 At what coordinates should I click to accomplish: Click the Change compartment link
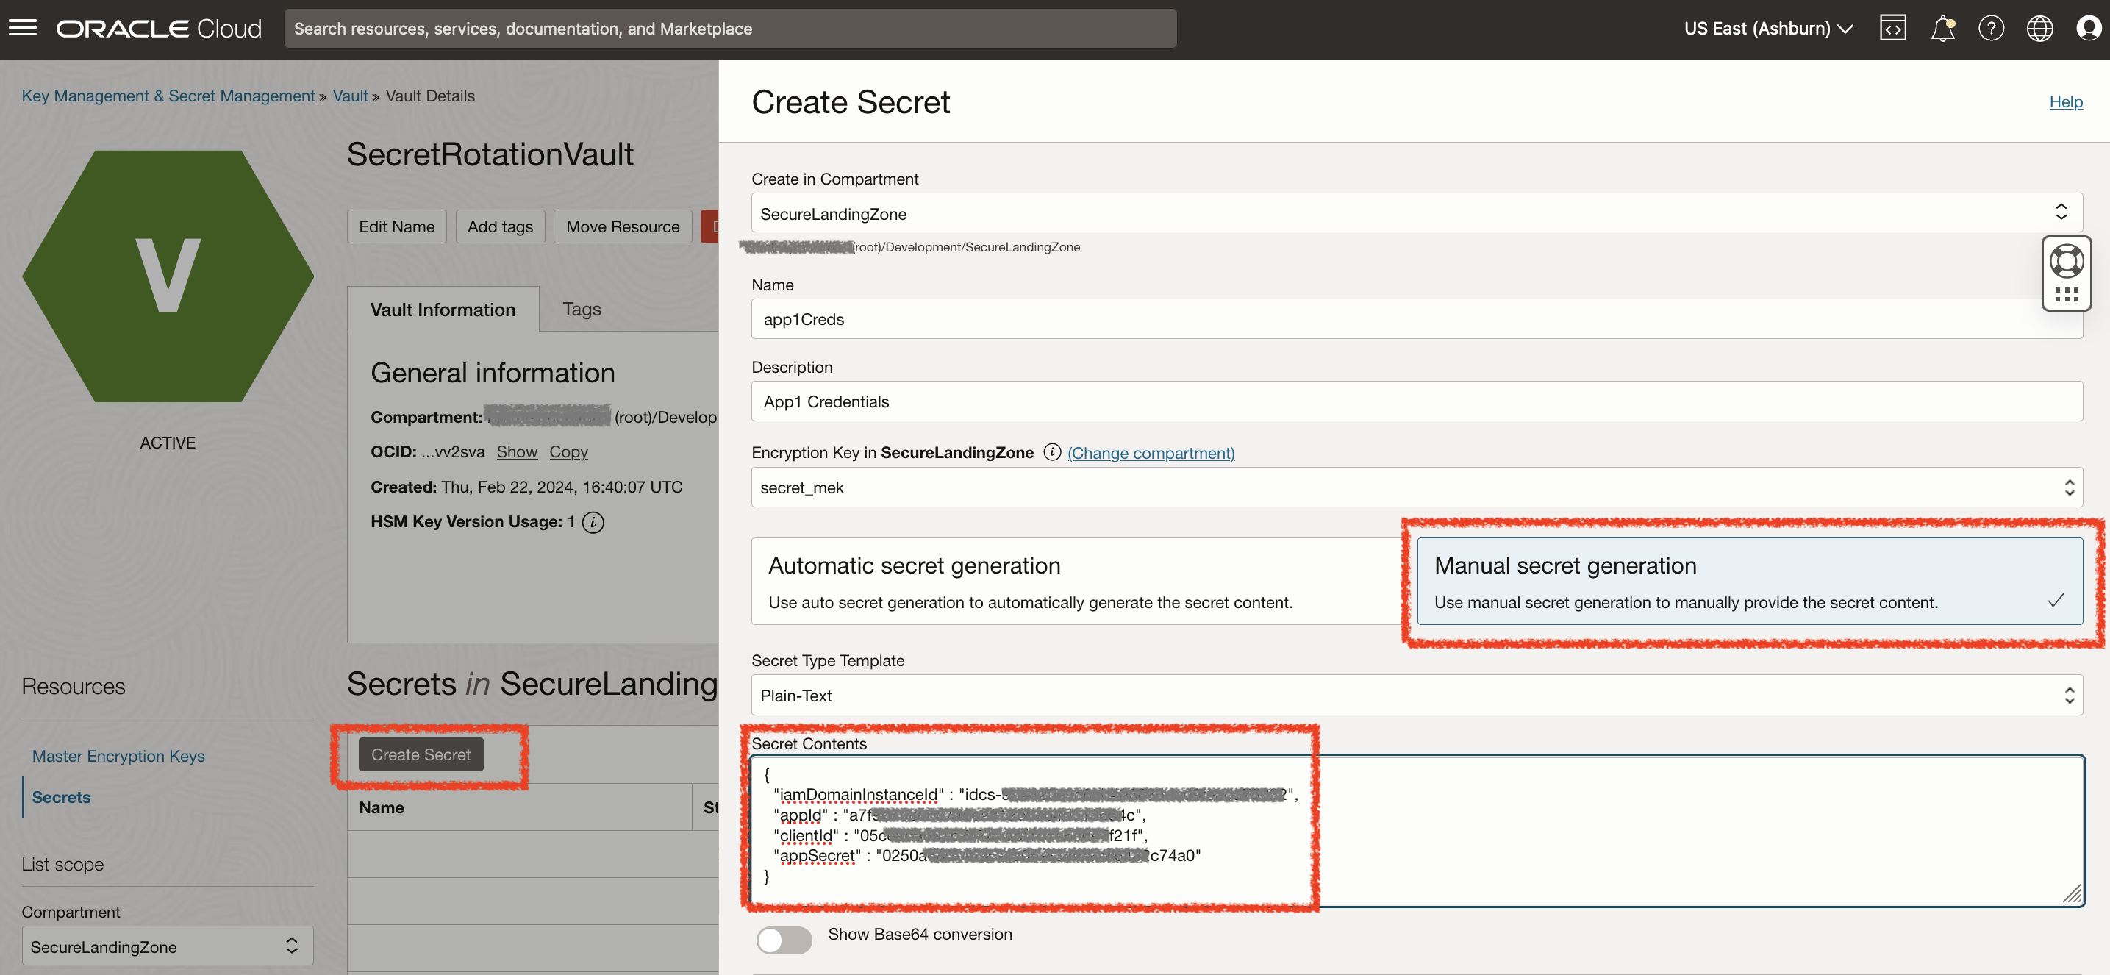click(x=1150, y=453)
